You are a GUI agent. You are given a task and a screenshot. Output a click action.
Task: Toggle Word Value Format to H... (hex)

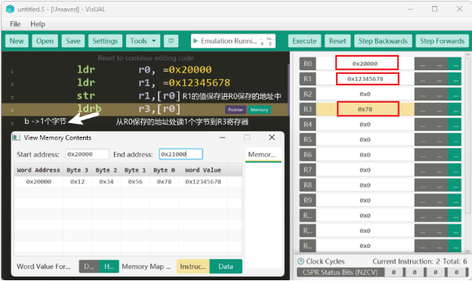[x=109, y=266]
